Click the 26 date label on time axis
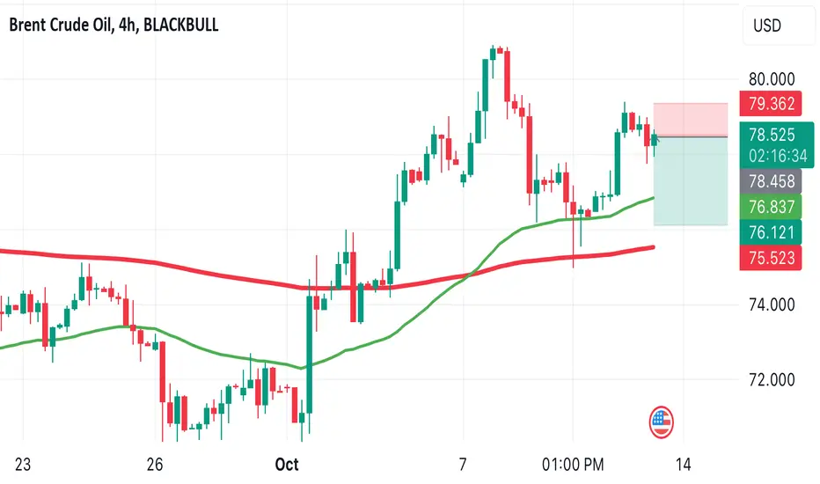The image size is (820, 484). 155,464
